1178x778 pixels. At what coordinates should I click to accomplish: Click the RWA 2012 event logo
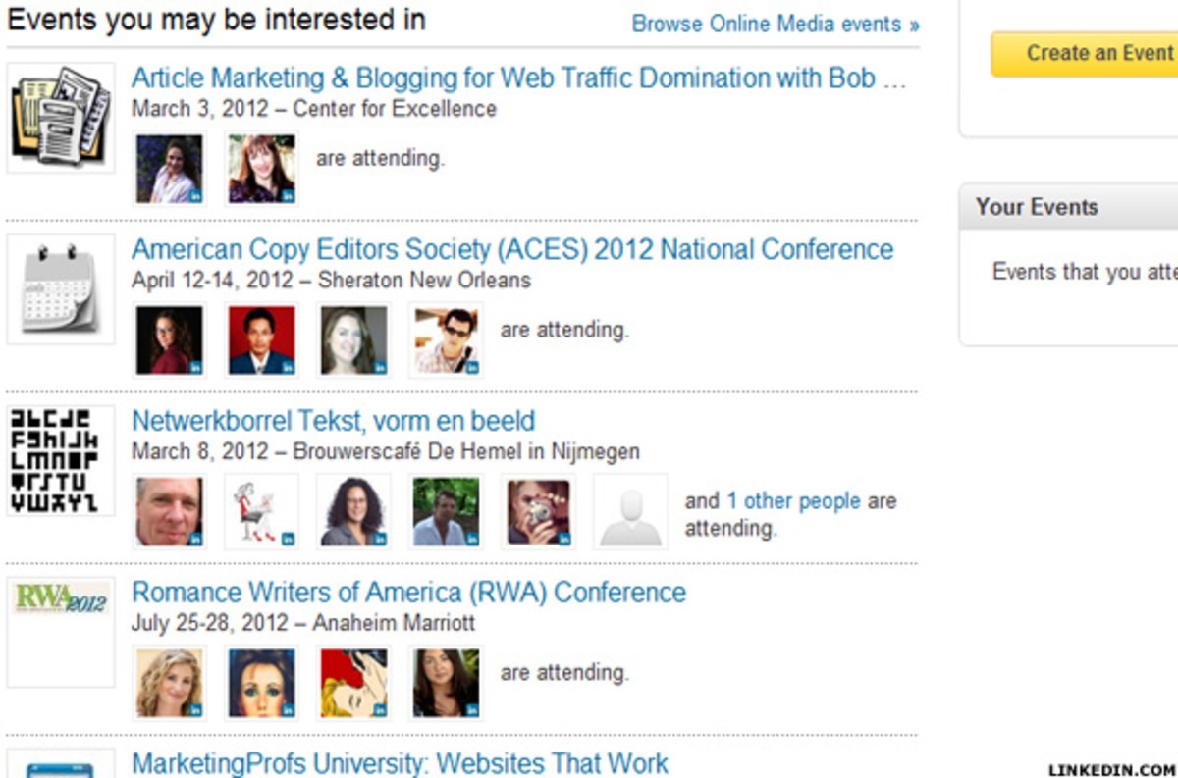tap(60, 598)
